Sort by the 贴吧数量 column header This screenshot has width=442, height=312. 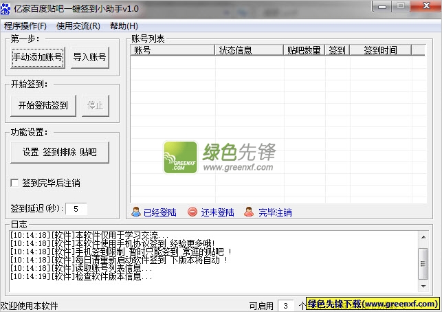point(304,50)
